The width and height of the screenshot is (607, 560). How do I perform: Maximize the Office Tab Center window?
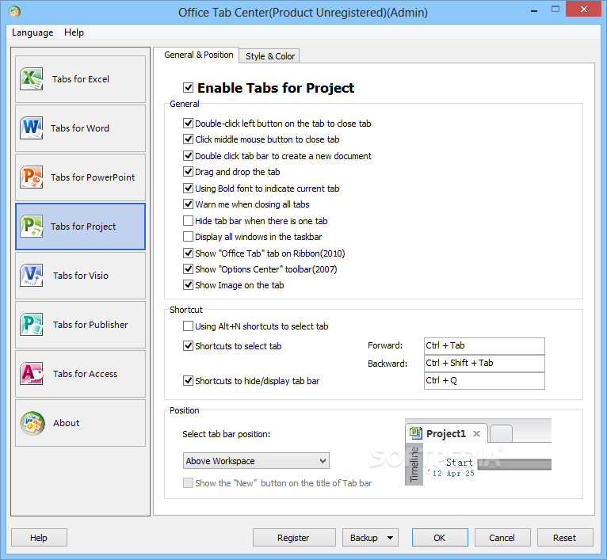coord(555,10)
